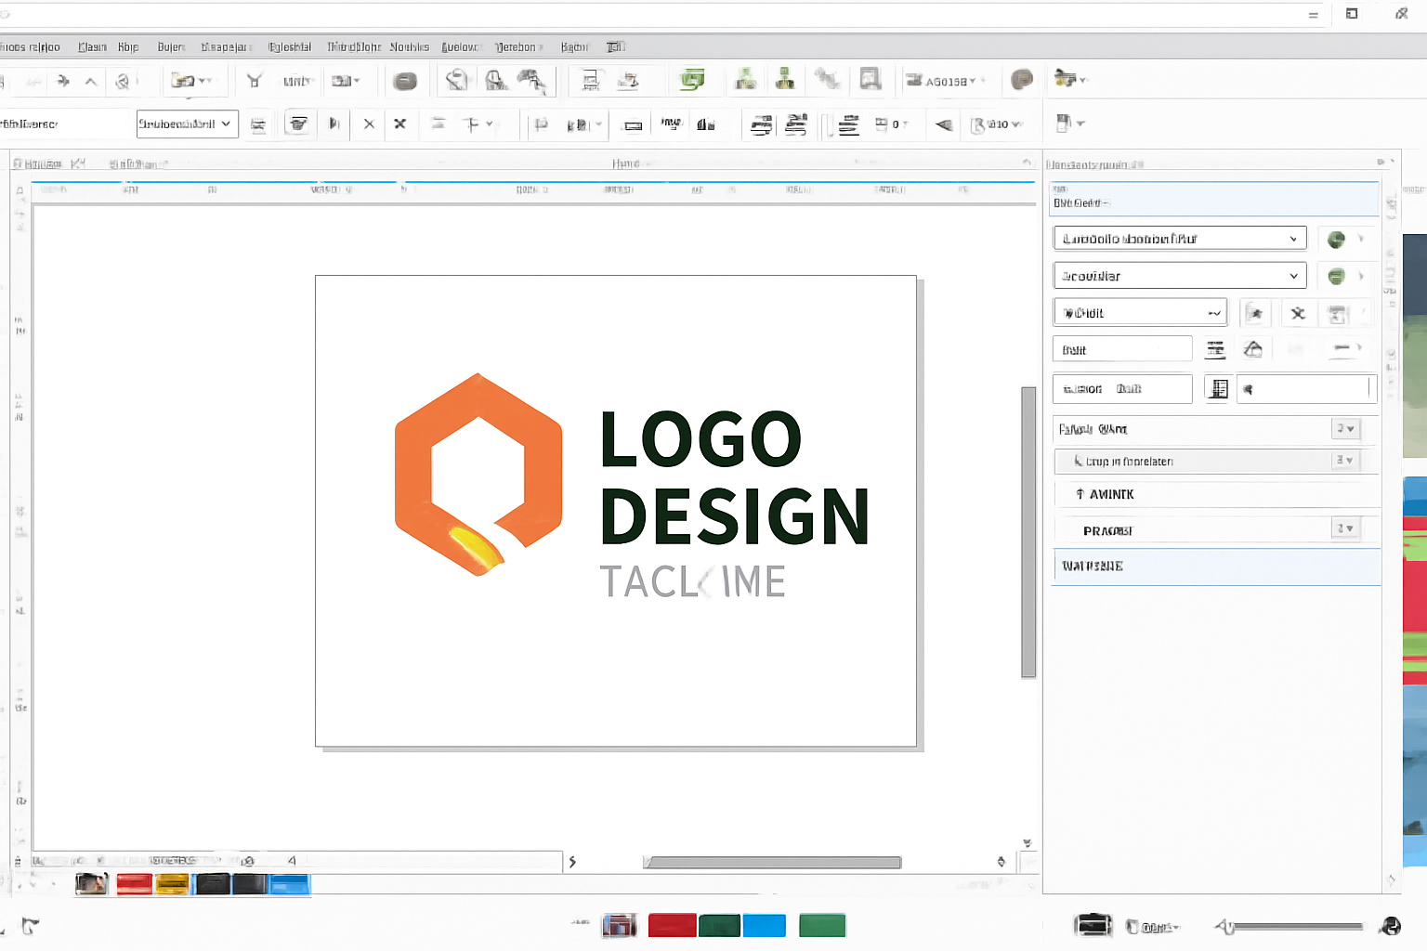Open the Eglesidal menu
Viewport: 1427px width, 951px height.
(x=290, y=47)
